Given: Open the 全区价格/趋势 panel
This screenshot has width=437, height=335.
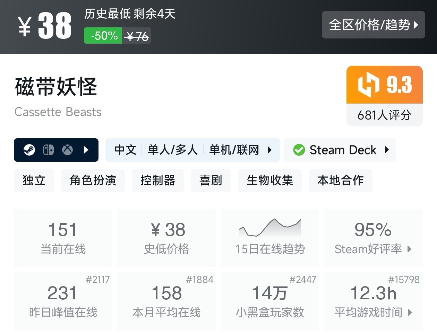Looking at the screenshot, I should [x=374, y=25].
